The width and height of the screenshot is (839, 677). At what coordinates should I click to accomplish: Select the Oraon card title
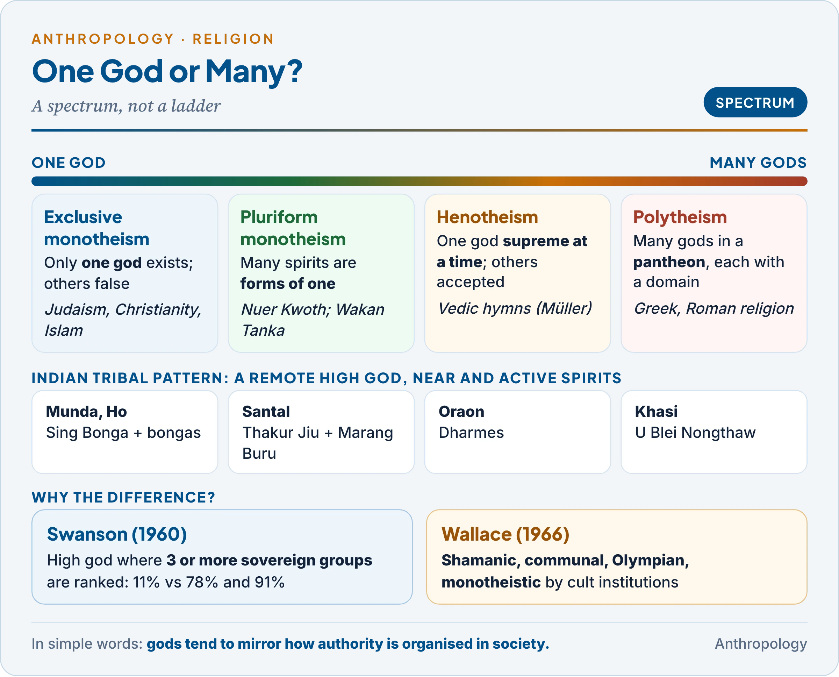pos(461,412)
